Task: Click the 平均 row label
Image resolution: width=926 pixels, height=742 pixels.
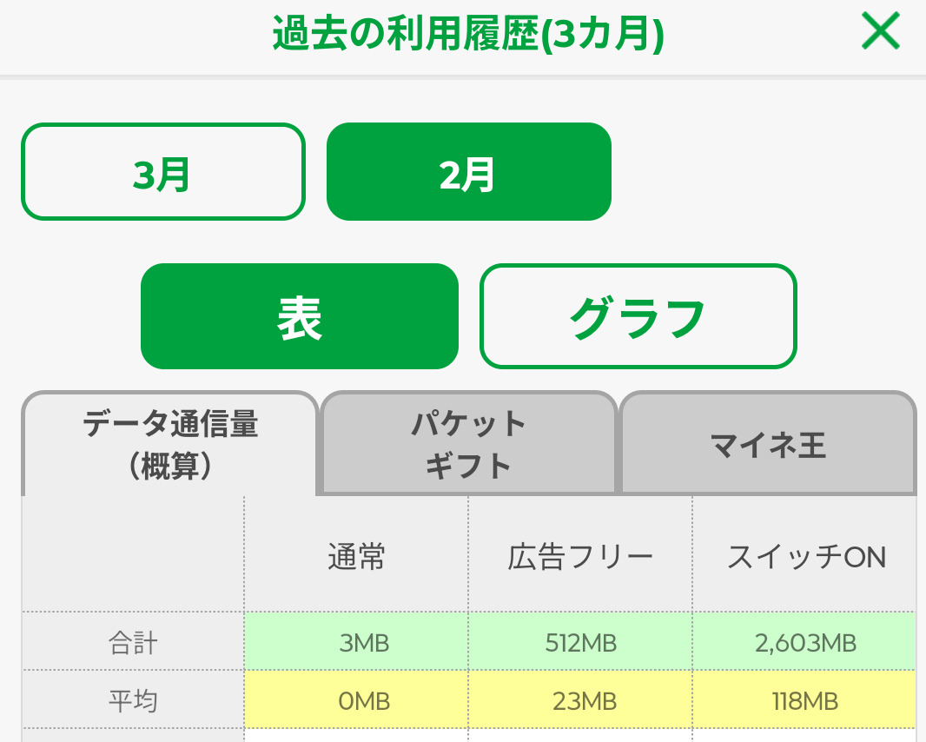Action: tap(133, 699)
